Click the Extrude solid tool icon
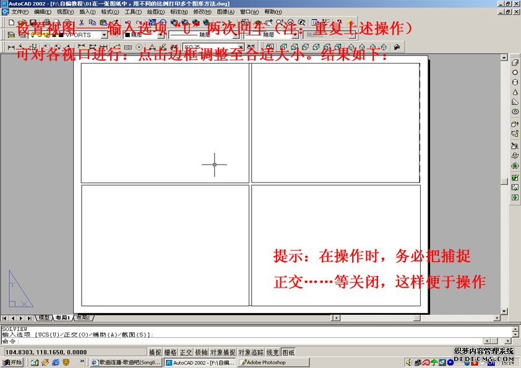 (x=515, y=124)
